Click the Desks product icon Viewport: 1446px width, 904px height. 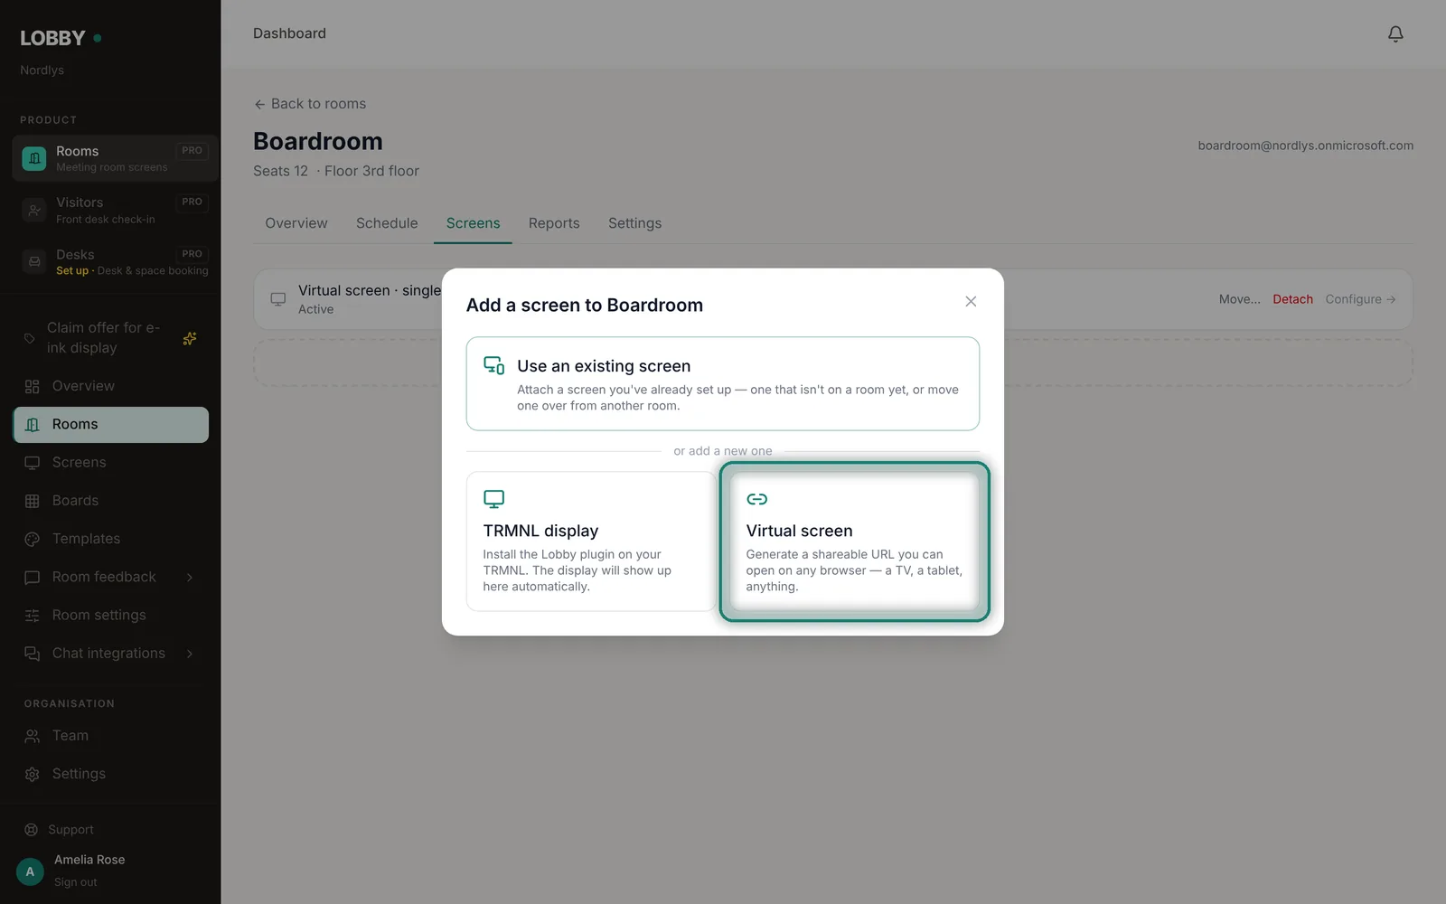34,262
